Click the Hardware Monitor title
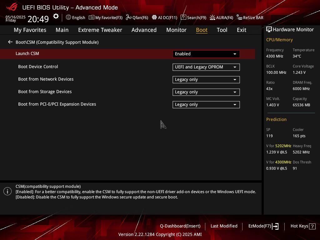 293,30
